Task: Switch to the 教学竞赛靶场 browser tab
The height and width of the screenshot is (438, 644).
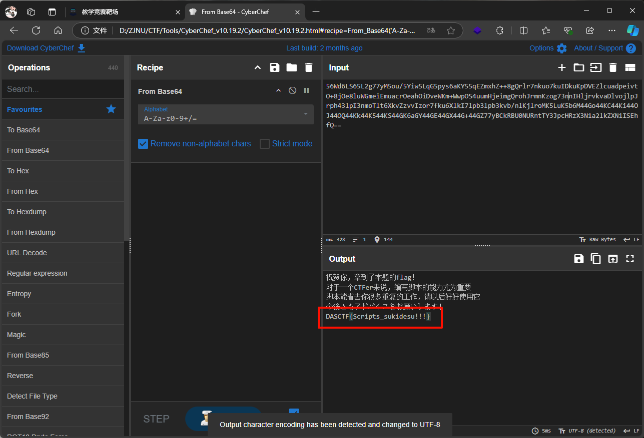Action: point(125,11)
